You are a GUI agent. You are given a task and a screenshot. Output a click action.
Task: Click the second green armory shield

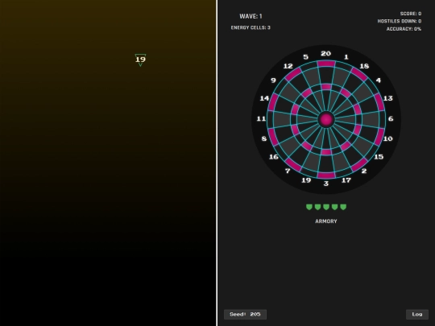click(x=317, y=207)
